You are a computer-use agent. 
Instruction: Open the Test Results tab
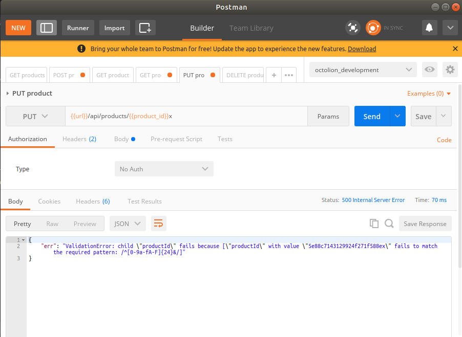click(144, 201)
